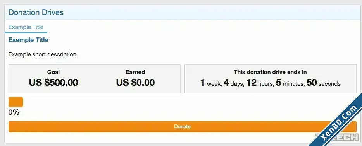
Task: Click the Donation Drives header title
Action: tap(36, 12)
